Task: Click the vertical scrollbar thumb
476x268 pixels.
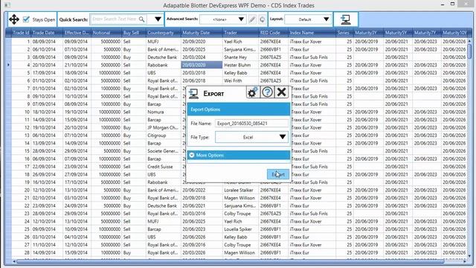Action: 469,51
